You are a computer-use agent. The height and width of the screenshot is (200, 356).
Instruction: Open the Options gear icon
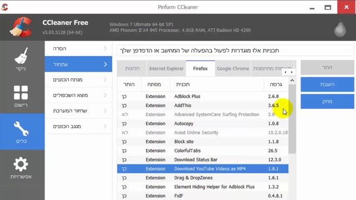(21, 164)
